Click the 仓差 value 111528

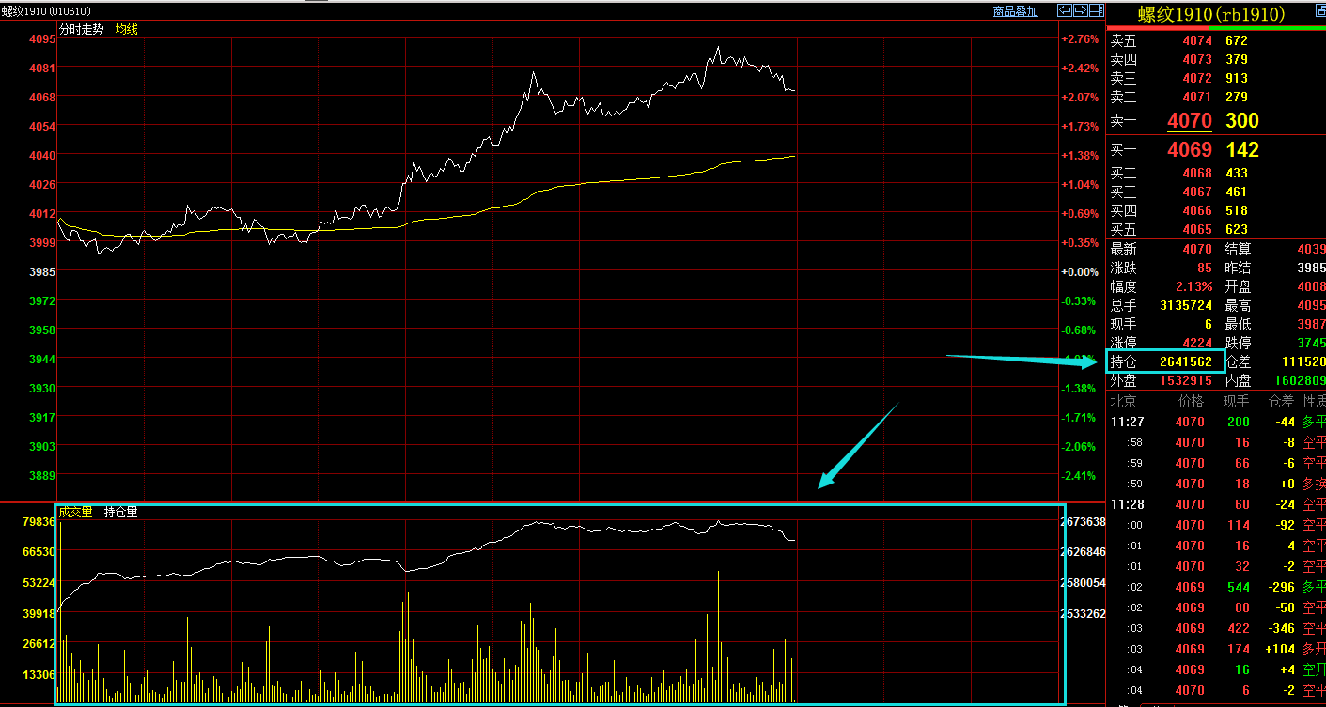pyautogui.click(x=1303, y=361)
